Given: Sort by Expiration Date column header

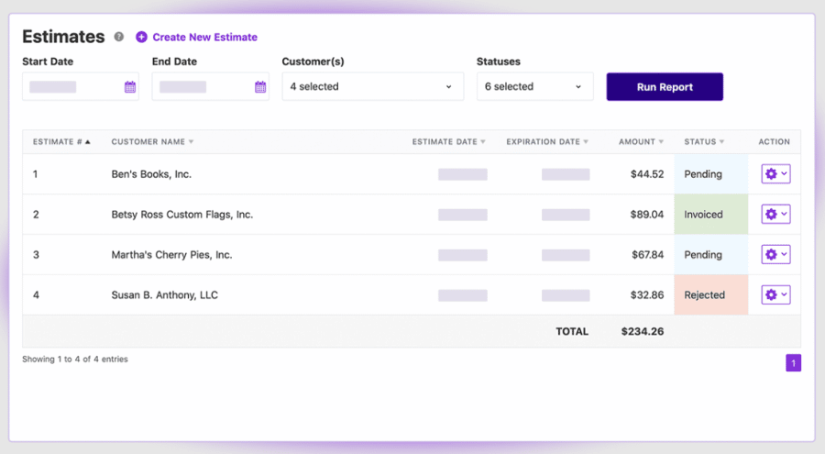Looking at the screenshot, I should [x=547, y=141].
